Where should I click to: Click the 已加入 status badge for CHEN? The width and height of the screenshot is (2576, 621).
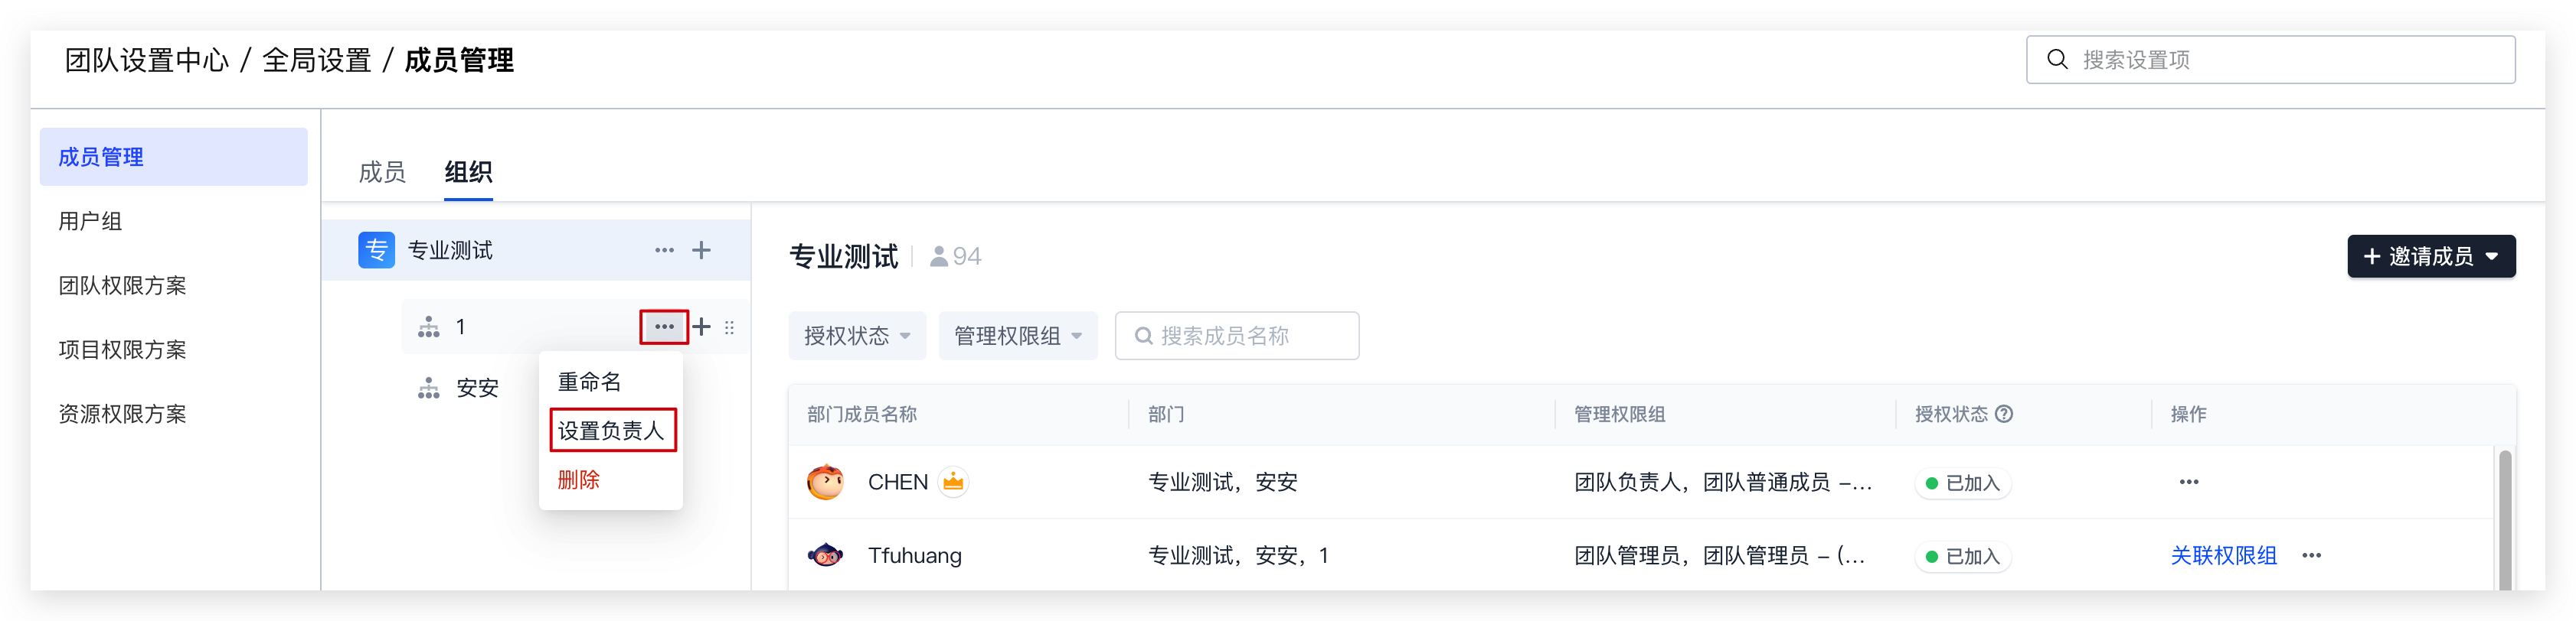[1963, 483]
